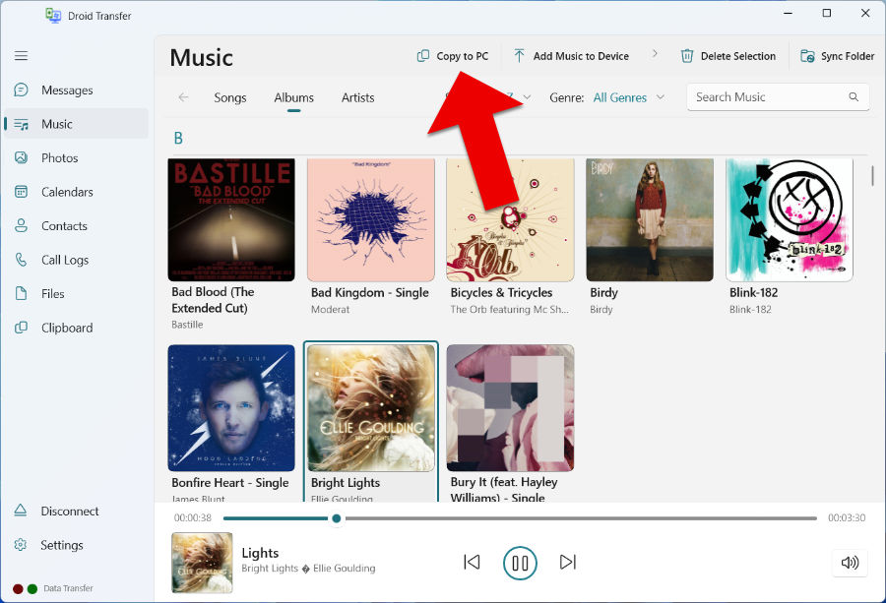Open Messages in the sidebar
Screen dimensions: 886x603
pos(76,90)
